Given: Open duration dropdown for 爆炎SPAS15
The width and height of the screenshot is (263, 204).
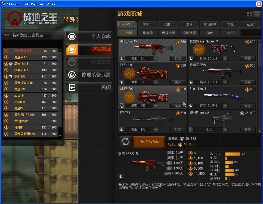Looking at the screenshot, I should (156, 58).
